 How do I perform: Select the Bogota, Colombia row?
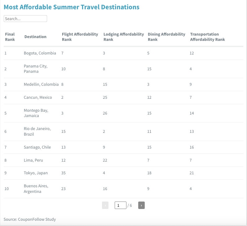coord(123,53)
